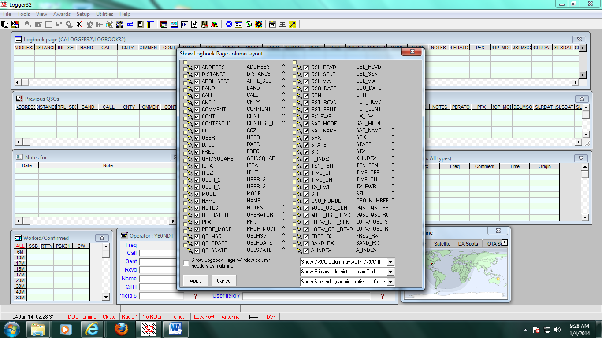Click the Telnet status bar entry
The width and height of the screenshot is (602, 338).
(x=177, y=317)
